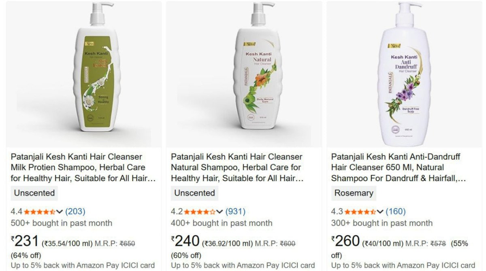Click the ₹260 price
Image resolution: width=486 pixels, height=271 pixels.
[345, 241]
